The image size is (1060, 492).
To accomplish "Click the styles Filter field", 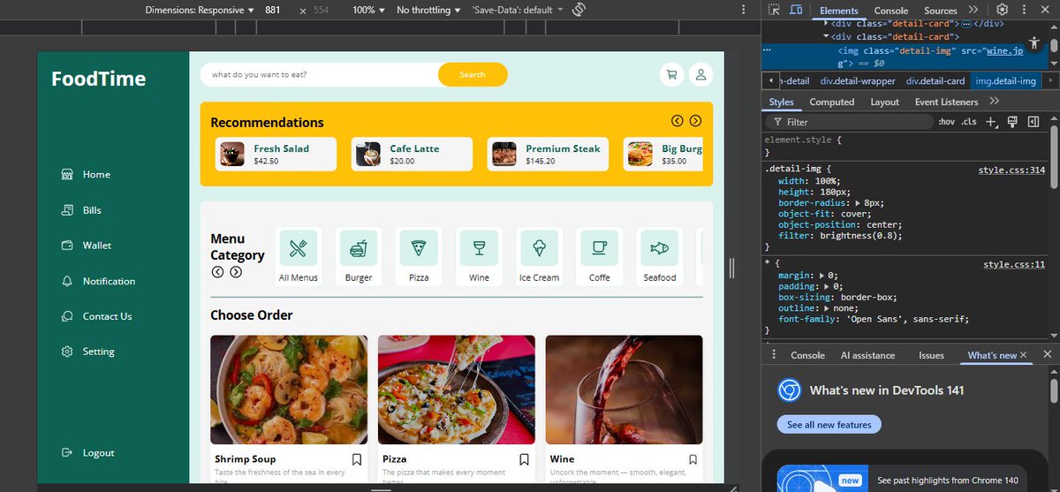I will [x=849, y=122].
